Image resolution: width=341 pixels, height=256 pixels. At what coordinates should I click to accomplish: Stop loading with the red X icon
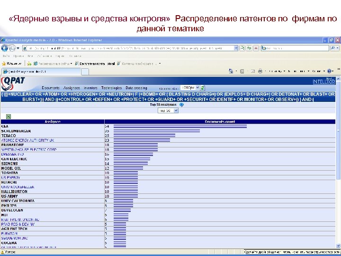256,48
